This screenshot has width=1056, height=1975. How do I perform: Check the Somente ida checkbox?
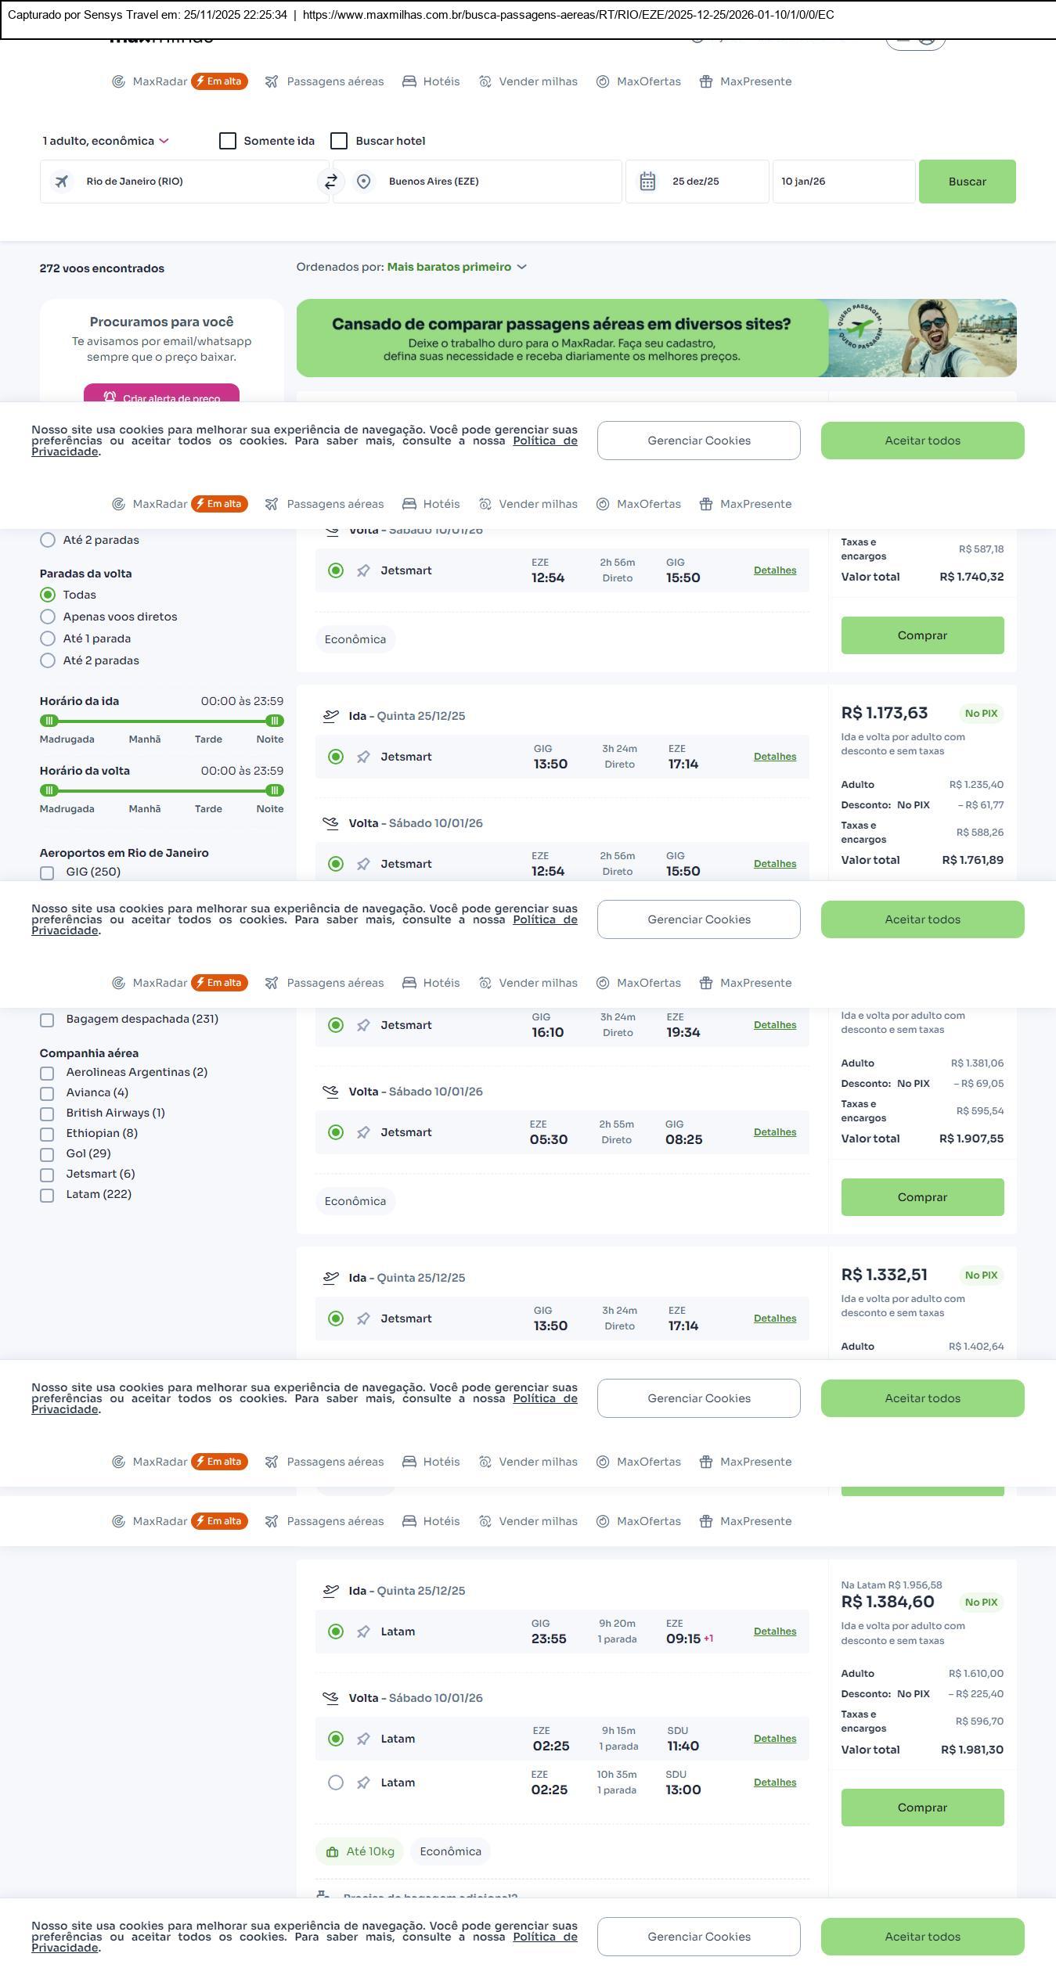(228, 141)
